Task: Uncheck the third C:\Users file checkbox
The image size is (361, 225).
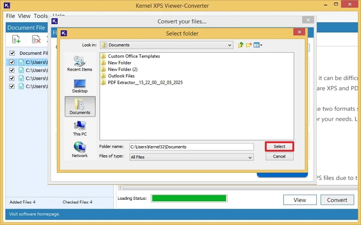Action: point(12,78)
